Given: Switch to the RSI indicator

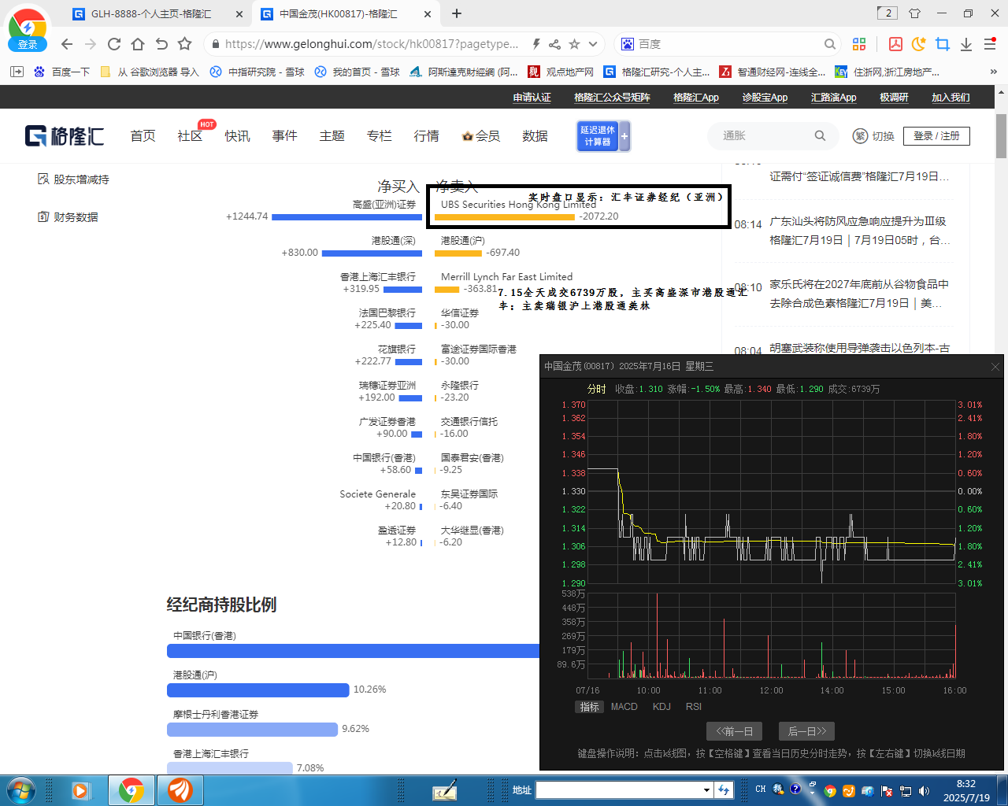Looking at the screenshot, I should 693,707.
